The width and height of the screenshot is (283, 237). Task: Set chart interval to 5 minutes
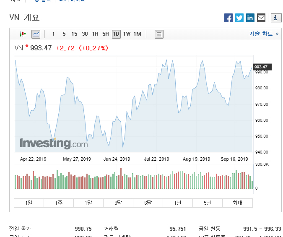tap(64, 34)
